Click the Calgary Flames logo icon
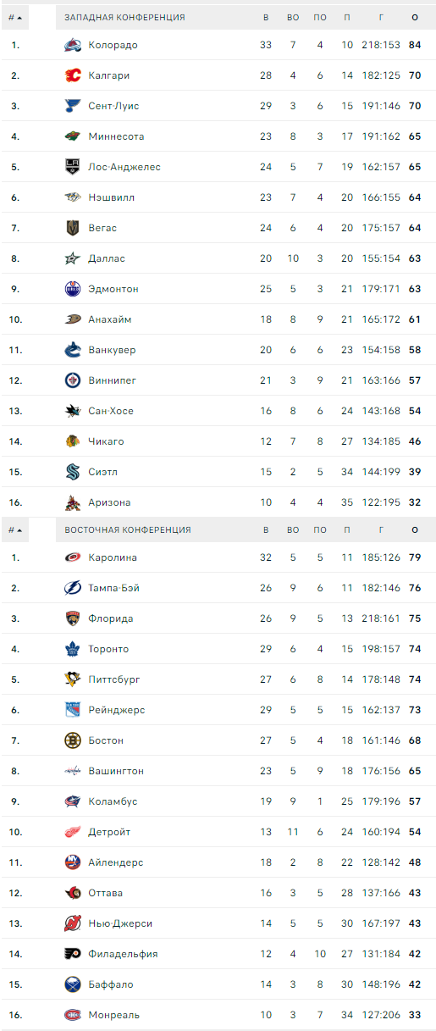 pos(73,75)
